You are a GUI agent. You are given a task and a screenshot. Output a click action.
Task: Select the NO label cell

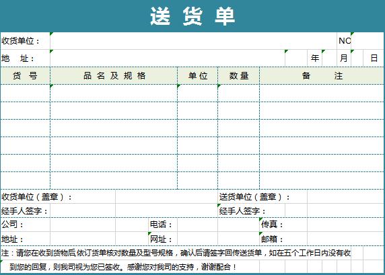point(344,41)
